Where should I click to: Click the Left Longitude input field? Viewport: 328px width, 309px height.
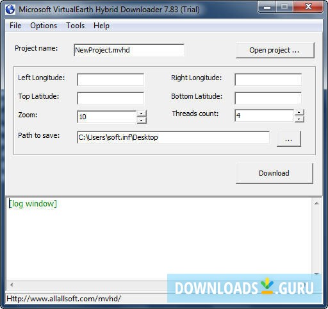110,79
